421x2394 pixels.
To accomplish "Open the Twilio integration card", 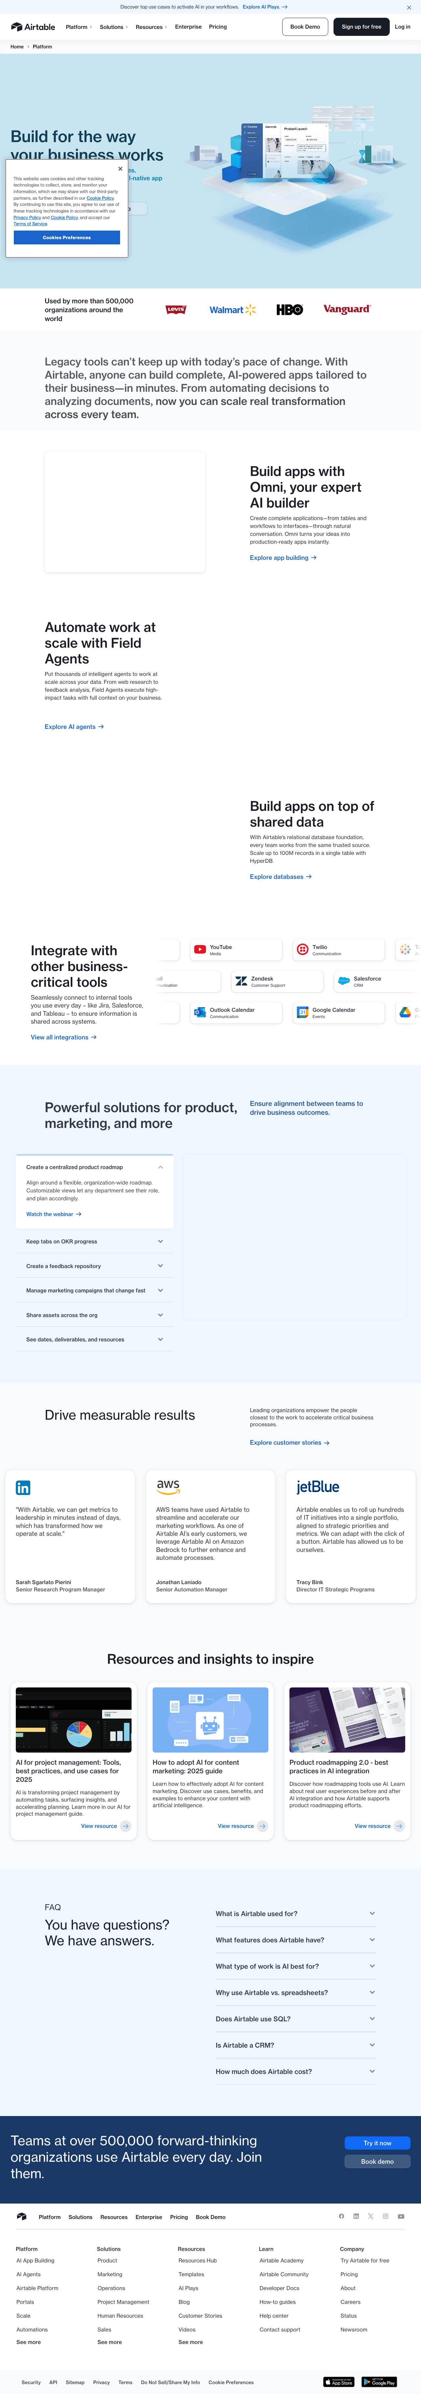I will (338, 950).
